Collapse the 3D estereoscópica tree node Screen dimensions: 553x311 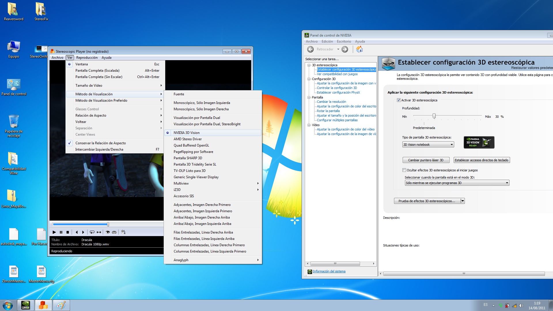pyautogui.click(x=309, y=65)
